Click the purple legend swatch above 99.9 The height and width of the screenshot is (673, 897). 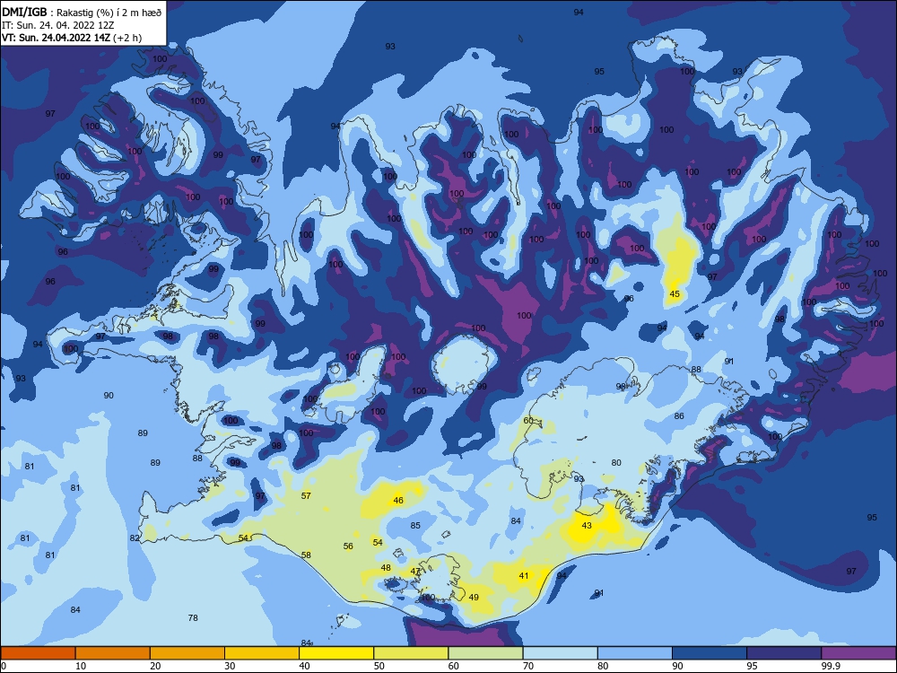coord(858,653)
